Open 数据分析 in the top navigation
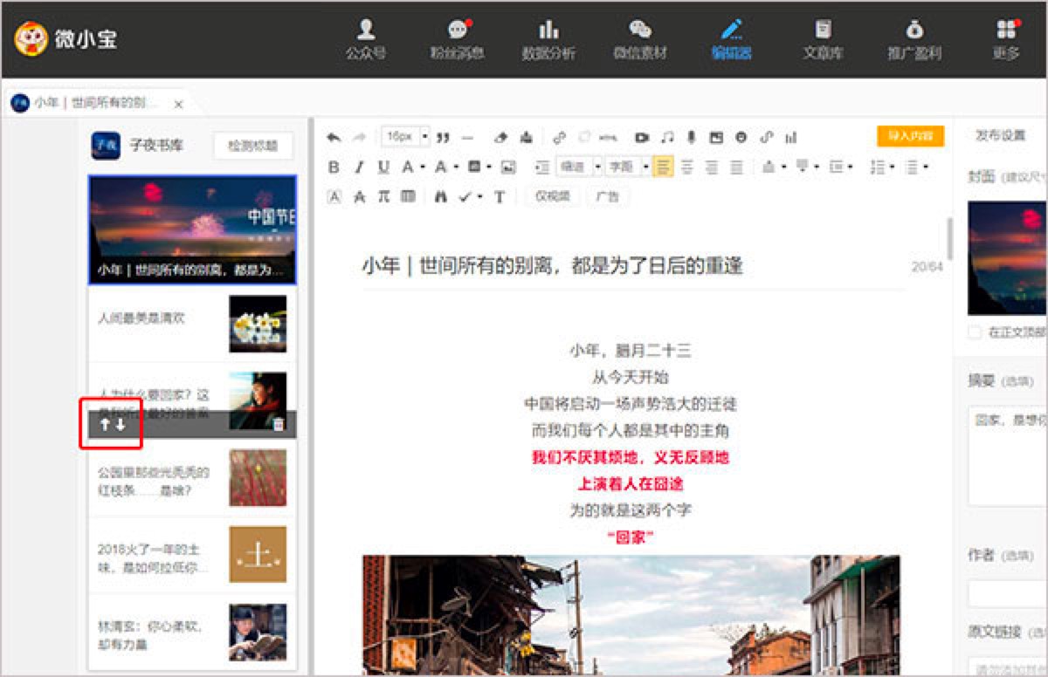Screen dimensions: 1048x677 click(x=548, y=39)
